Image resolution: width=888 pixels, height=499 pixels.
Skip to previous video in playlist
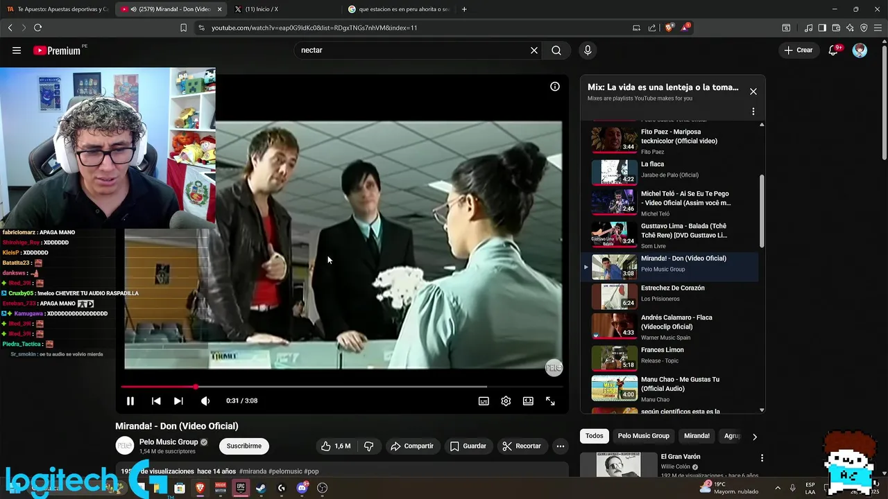(156, 401)
